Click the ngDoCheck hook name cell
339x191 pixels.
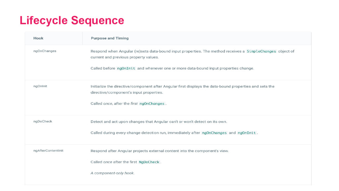pyautogui.click(x=43, y=121)
